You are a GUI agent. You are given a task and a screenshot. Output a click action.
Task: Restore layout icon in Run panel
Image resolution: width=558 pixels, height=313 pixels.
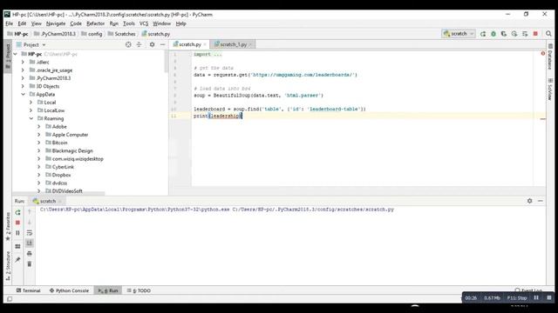click(x=17, y=246)
